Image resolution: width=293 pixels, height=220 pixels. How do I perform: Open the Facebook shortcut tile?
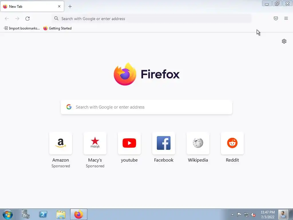pos(164,143)
